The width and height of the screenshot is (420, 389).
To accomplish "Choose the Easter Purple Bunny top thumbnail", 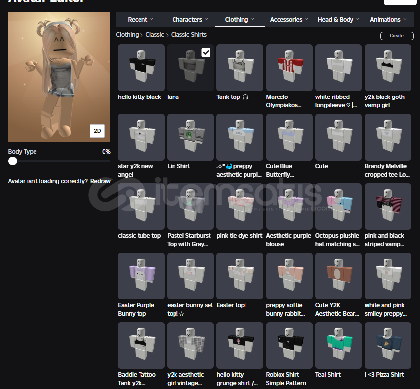I will click(x=141, y=276).
